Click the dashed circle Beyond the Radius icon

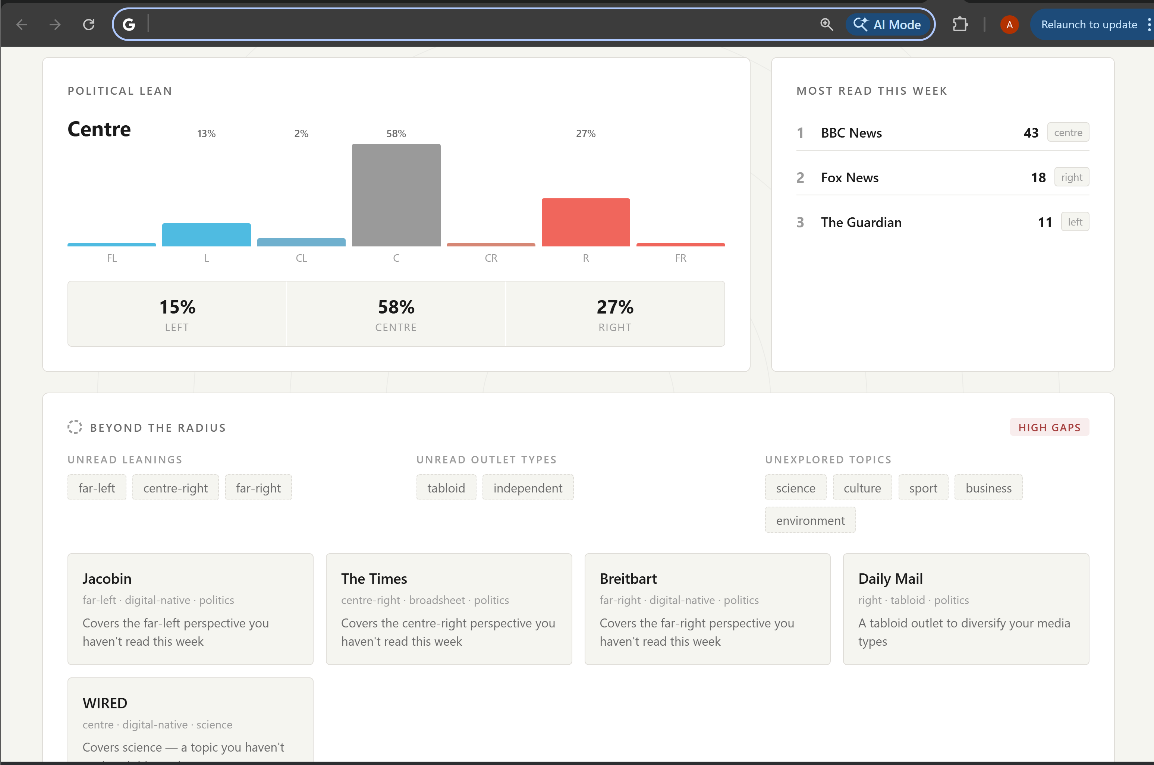click(x=75, y=427)
